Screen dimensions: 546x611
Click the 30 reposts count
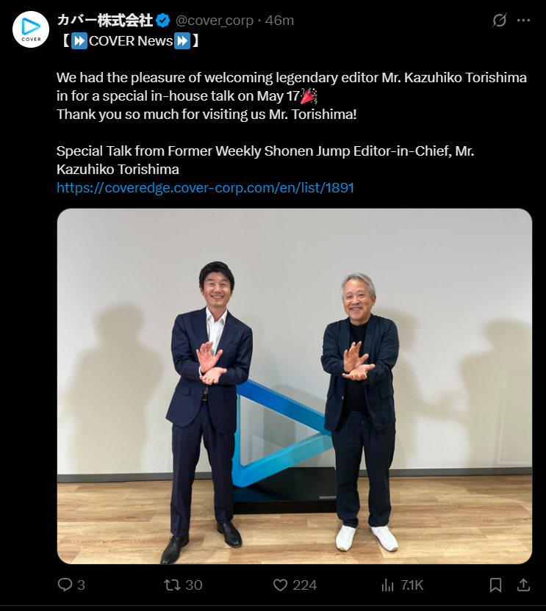[x=194, y=585]
